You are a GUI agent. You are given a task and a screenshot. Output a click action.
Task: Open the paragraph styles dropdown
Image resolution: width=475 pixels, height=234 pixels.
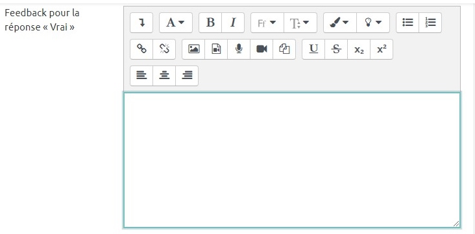(x=176, y=23)
